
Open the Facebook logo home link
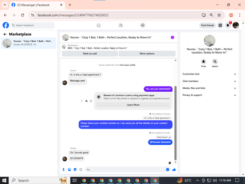[x=6, y=26]
